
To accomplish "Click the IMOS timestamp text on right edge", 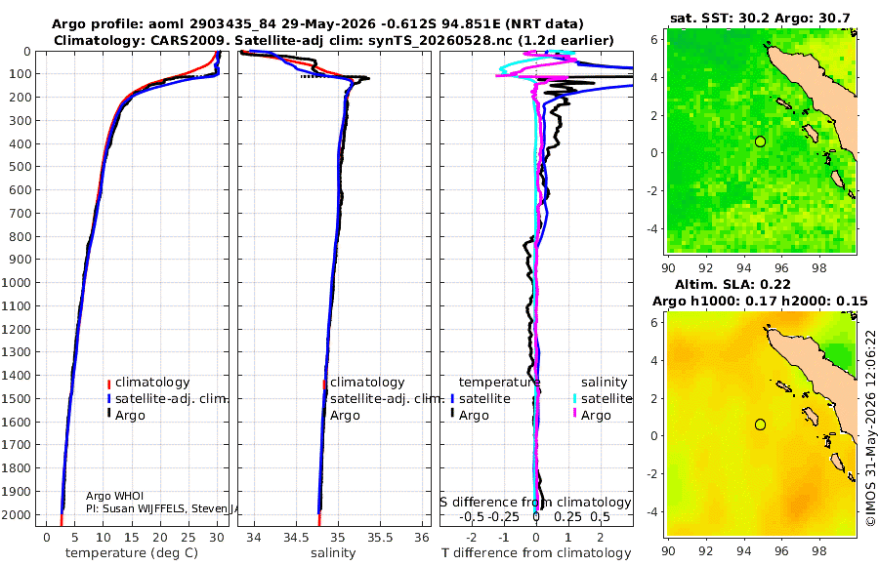I will click(870, 427).
